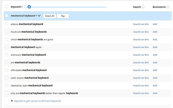Select the affordable mechanical keyboard checkbox
The width and height of the screenshot is (173, 108).
point(6,70)
